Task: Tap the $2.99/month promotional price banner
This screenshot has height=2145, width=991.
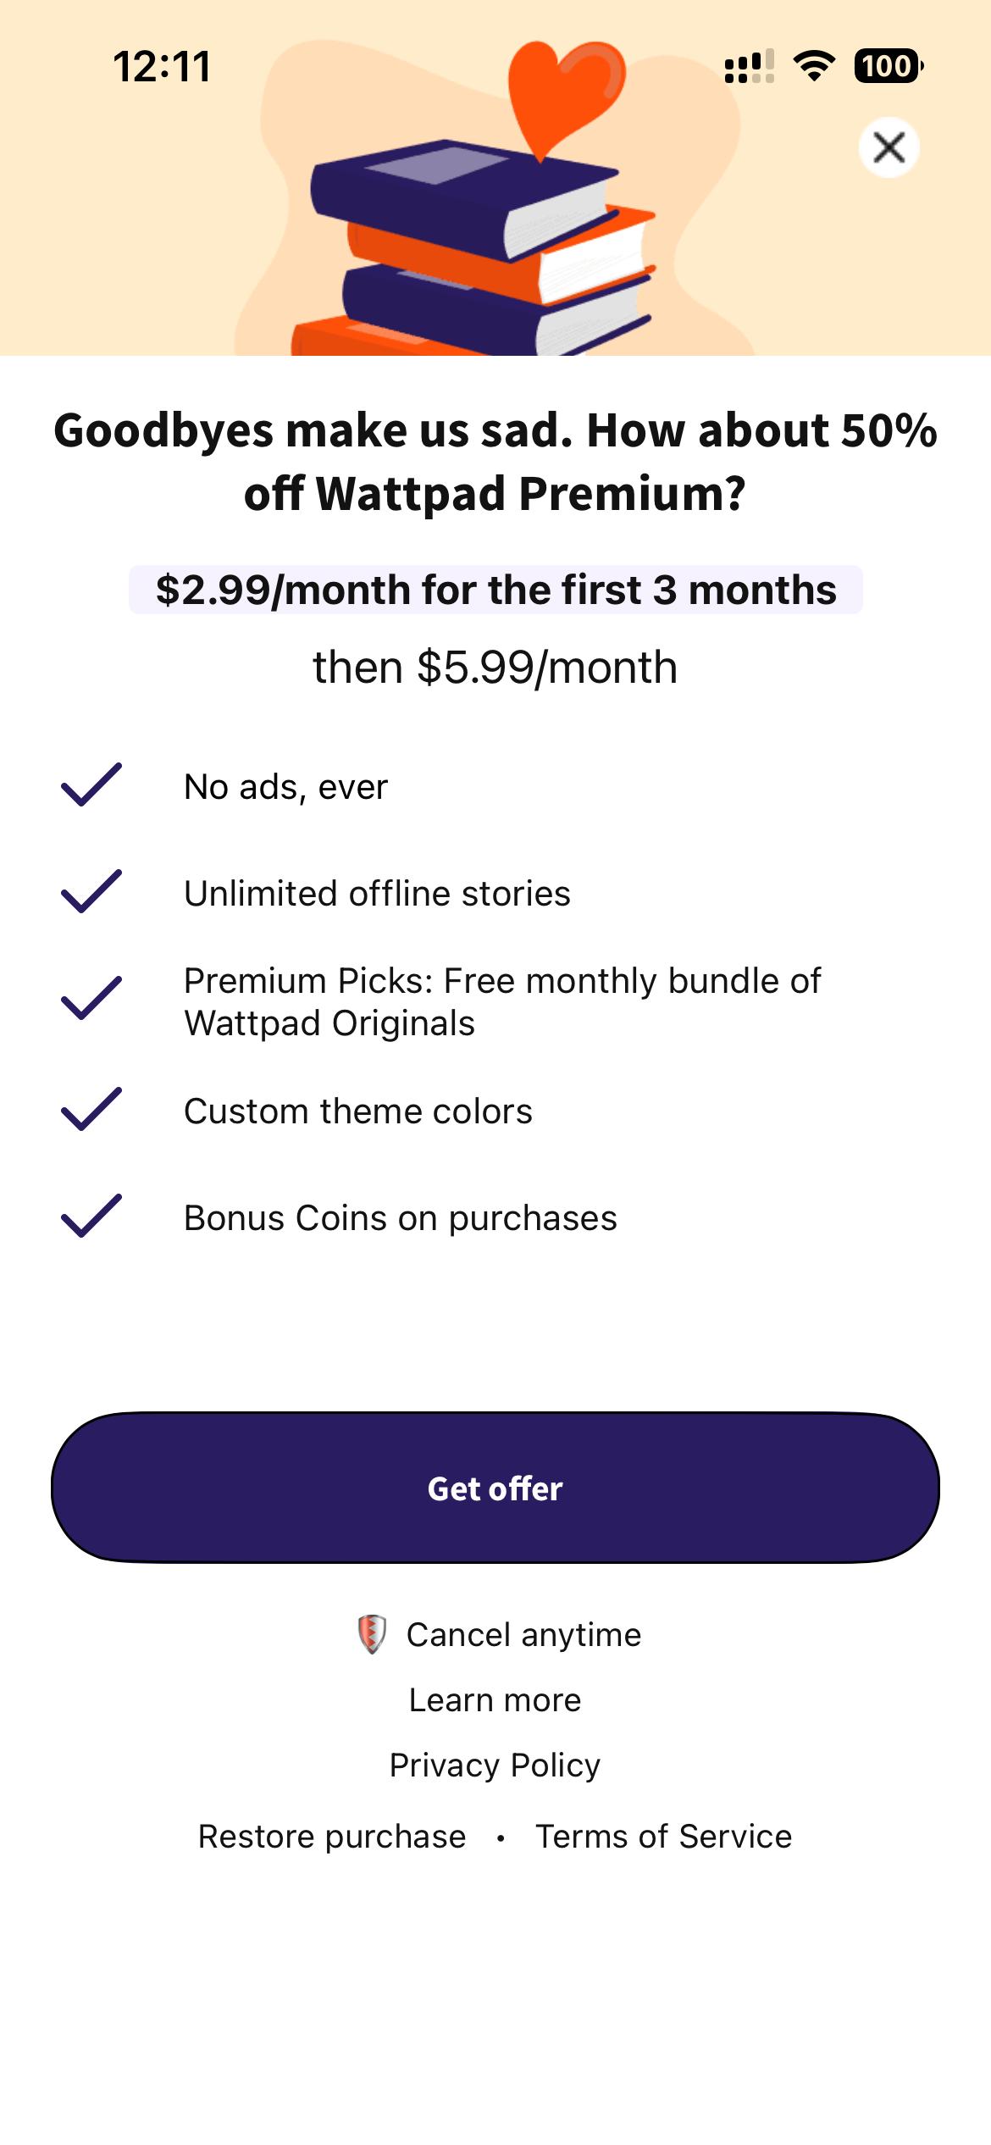Action: [x=495, y=590]
